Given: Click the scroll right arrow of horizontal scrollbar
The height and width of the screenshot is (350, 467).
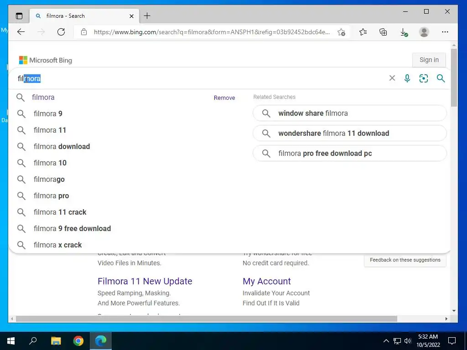Looking at the screenshot, I should point(446,319).
